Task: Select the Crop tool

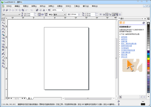Action: (x=3, y=26)
